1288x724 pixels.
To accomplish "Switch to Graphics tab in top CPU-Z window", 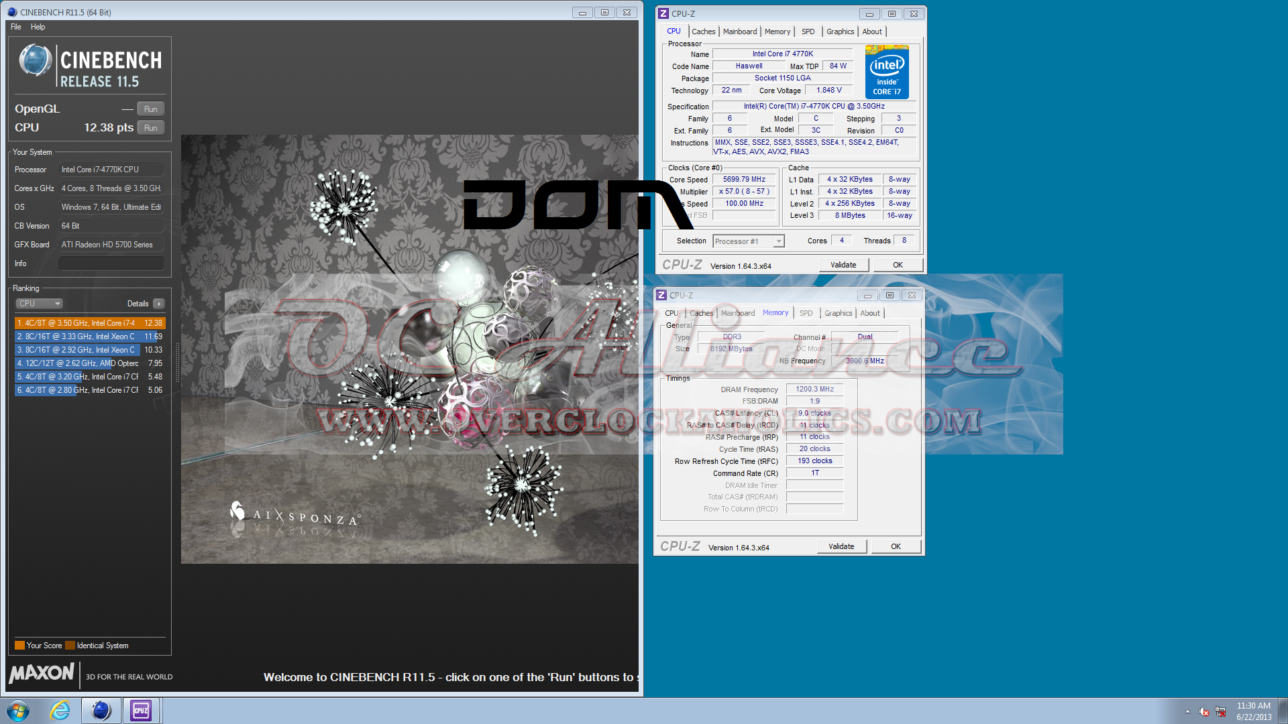I will point(841,32).
